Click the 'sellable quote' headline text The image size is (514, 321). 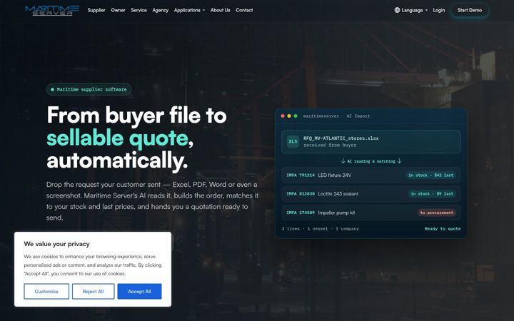[117, 138]
